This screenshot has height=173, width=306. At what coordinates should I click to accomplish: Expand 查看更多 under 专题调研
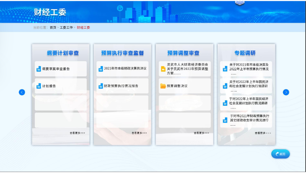pyautogui.click(x=263, y=133)
